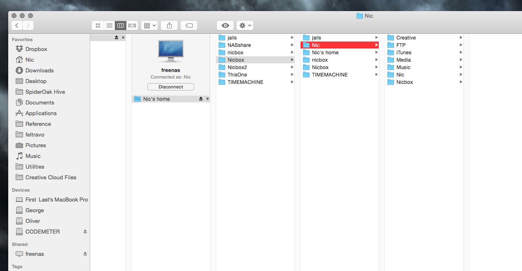Image resolution: width=522 pixels, height=271 pixels.
Task: Eject the freenas shared server
Action: (85, 254)
